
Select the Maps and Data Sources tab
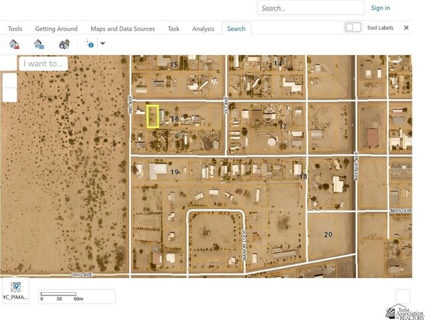click(122, 29)
